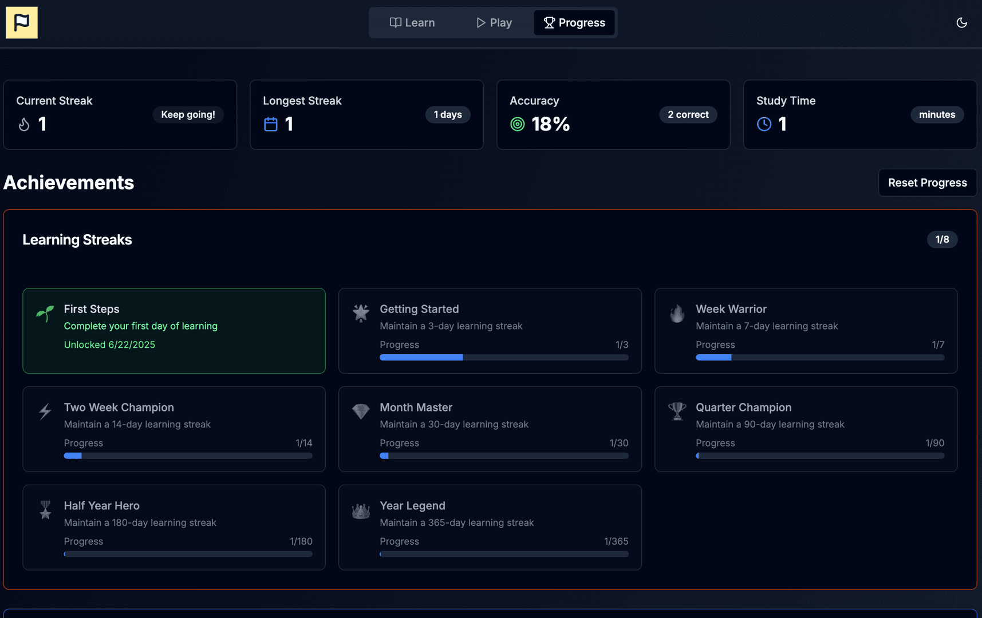Click the diamond icon on Month Master
This screenshot has height=618, width=982.
click(x=361, y=411)
